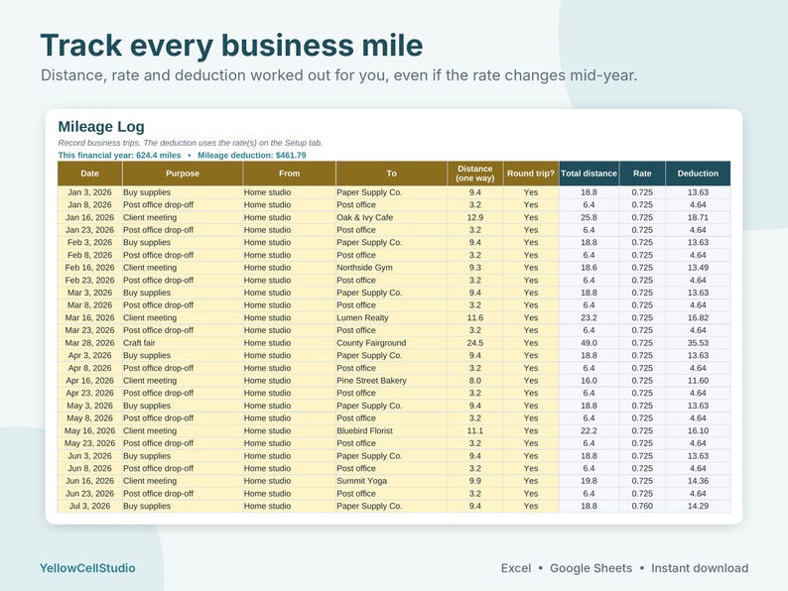The height and width of the screenshot is (591, 788).
Task: Select the Purpose column header
Action: (x=183, y=174)
